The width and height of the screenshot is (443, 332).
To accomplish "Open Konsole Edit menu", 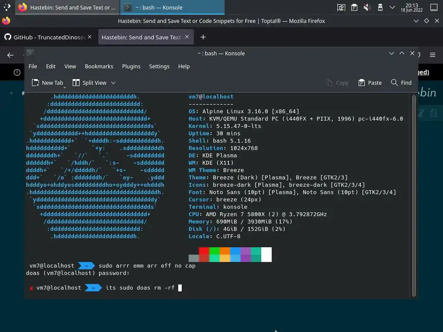I will (51, 66).
